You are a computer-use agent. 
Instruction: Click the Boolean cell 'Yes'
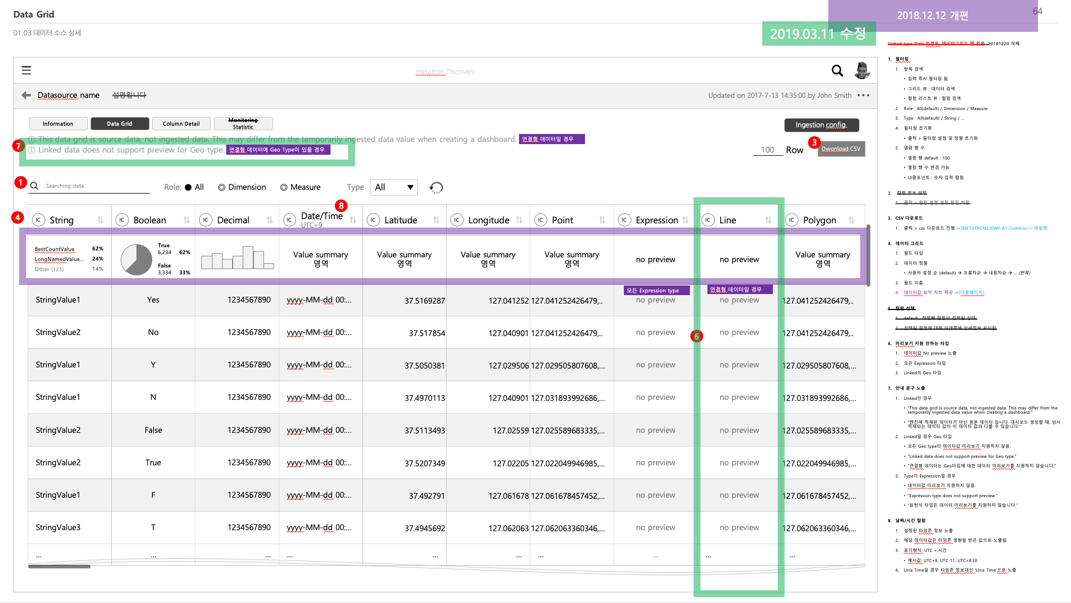(153, 300)
